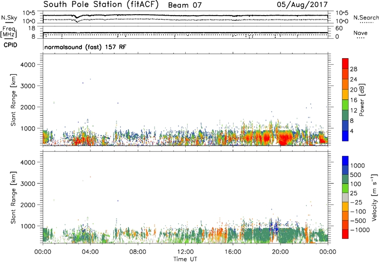This screenshot has width=379, height=262.
Task: Click the 'Freq. [MHz]' axis label
Action: click(x=9, y=32)
